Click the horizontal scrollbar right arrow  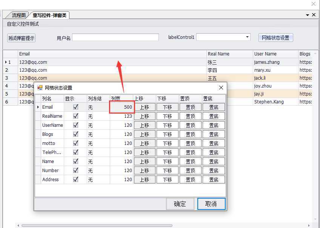point(309,225)
